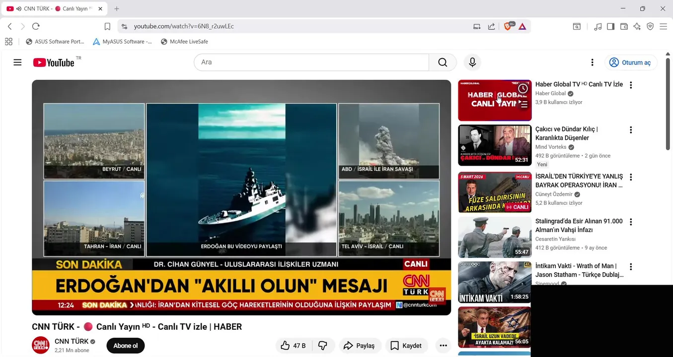Go to the YouTube home logo

(54, 62)
